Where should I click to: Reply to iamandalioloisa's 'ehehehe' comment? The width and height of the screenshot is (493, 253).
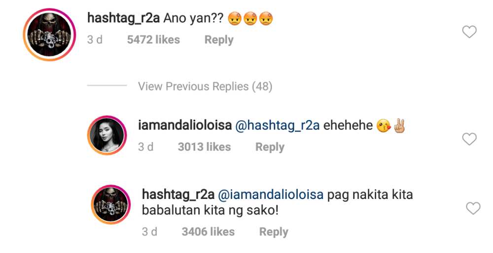(x=270, y=147)
